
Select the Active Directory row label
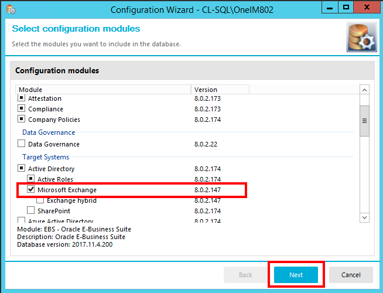coord(52,169)
